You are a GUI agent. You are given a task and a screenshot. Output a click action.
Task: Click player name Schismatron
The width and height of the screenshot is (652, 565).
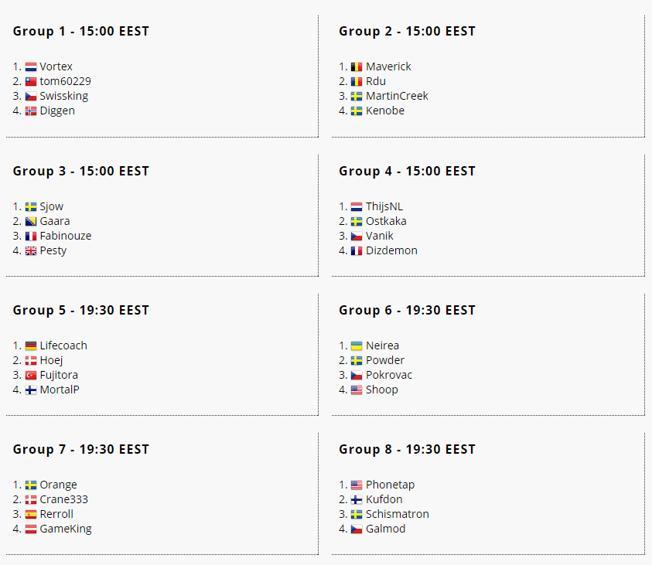pos(398,514)
